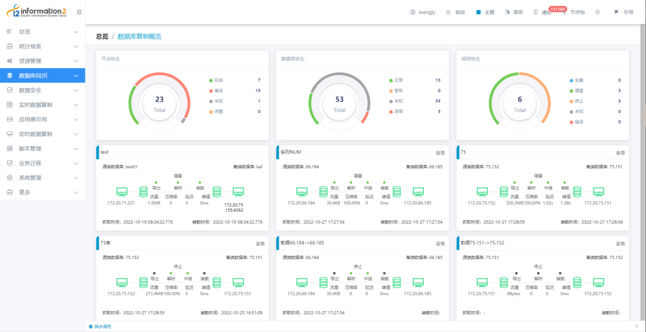Expand the 资源管理 sidebar menu
The width and height of the screenshot is (646, 332).
(x=42, y=61)
